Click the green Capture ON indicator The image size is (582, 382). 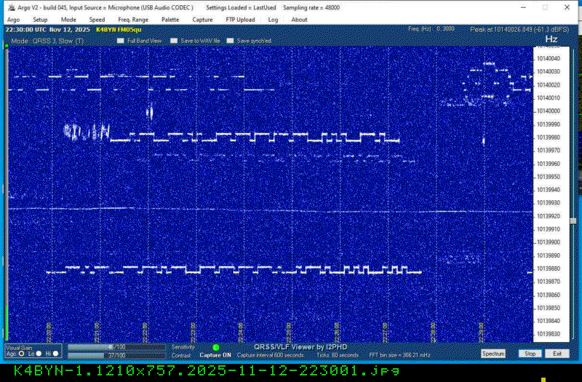coord(215,348)
